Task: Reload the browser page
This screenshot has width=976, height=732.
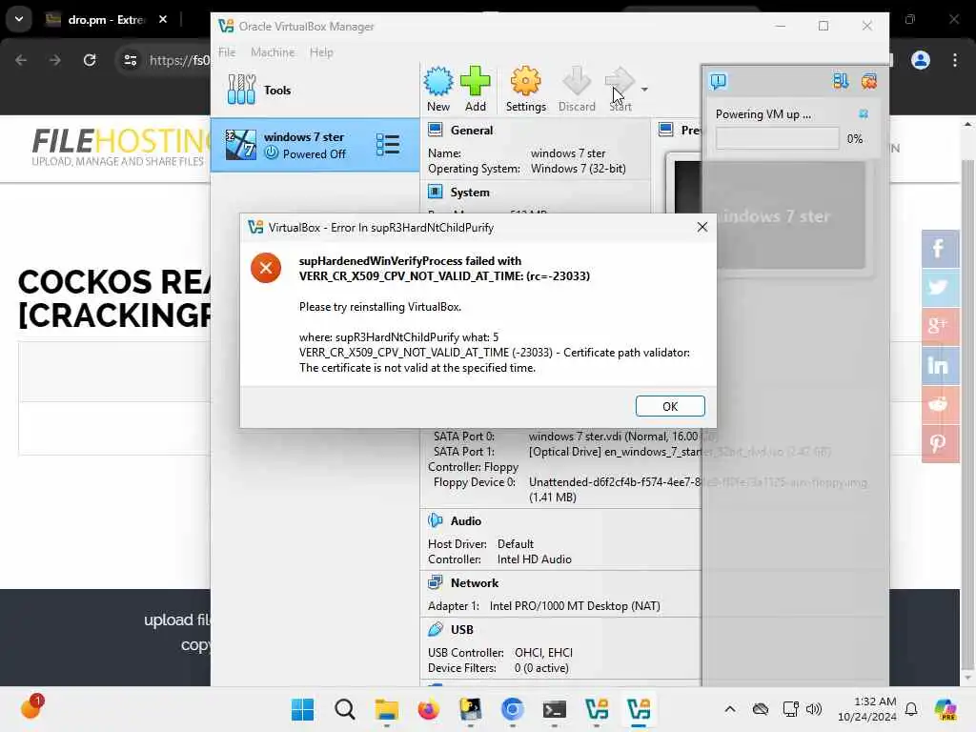Action: (90, 60)
